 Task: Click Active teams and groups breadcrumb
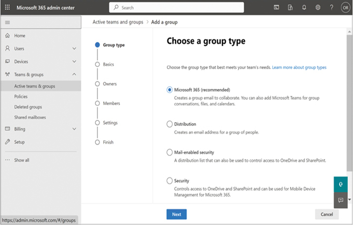coord(118,22)
